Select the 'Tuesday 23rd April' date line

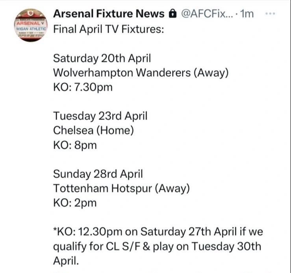[x=100, y=116]
